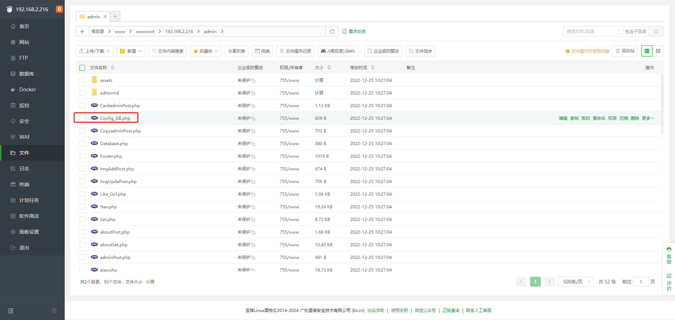Screen dimensions: 675x320
Task: Click the 终端 terminal sidebar icon
Action: 13,184
